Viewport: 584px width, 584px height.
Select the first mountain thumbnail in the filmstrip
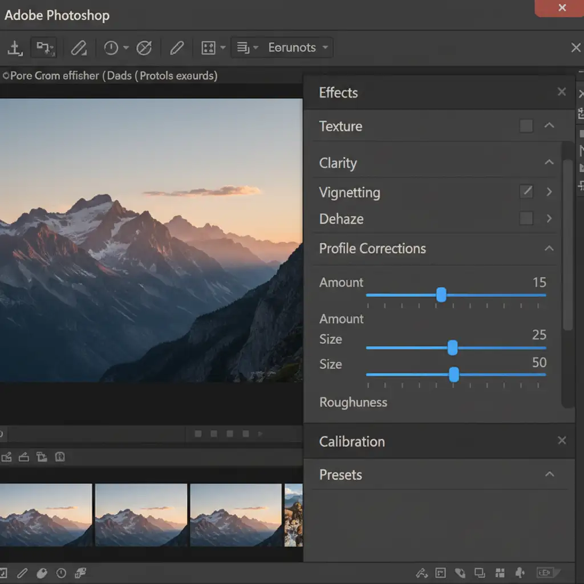[46, 515]
